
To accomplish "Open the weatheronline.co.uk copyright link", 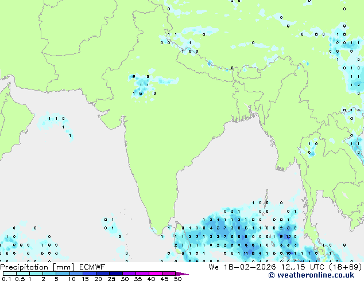I will point(311,275).
